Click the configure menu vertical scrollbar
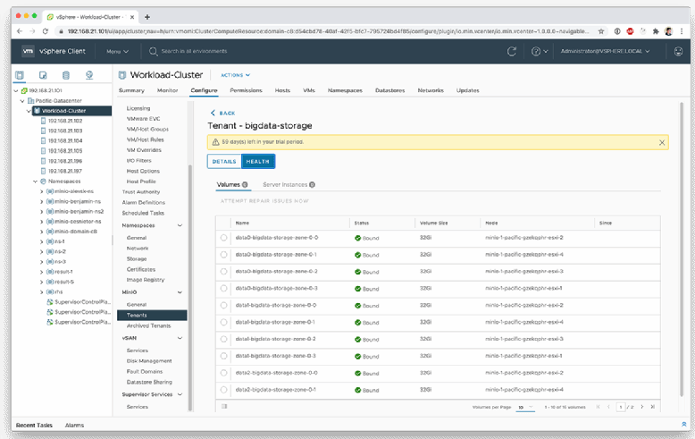This screenshot has height=439, width=695. (x=190, y=288)
